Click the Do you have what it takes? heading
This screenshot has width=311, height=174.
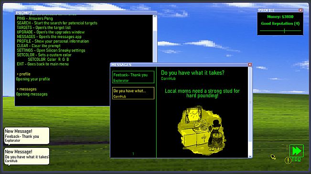[x=193, y=73]
